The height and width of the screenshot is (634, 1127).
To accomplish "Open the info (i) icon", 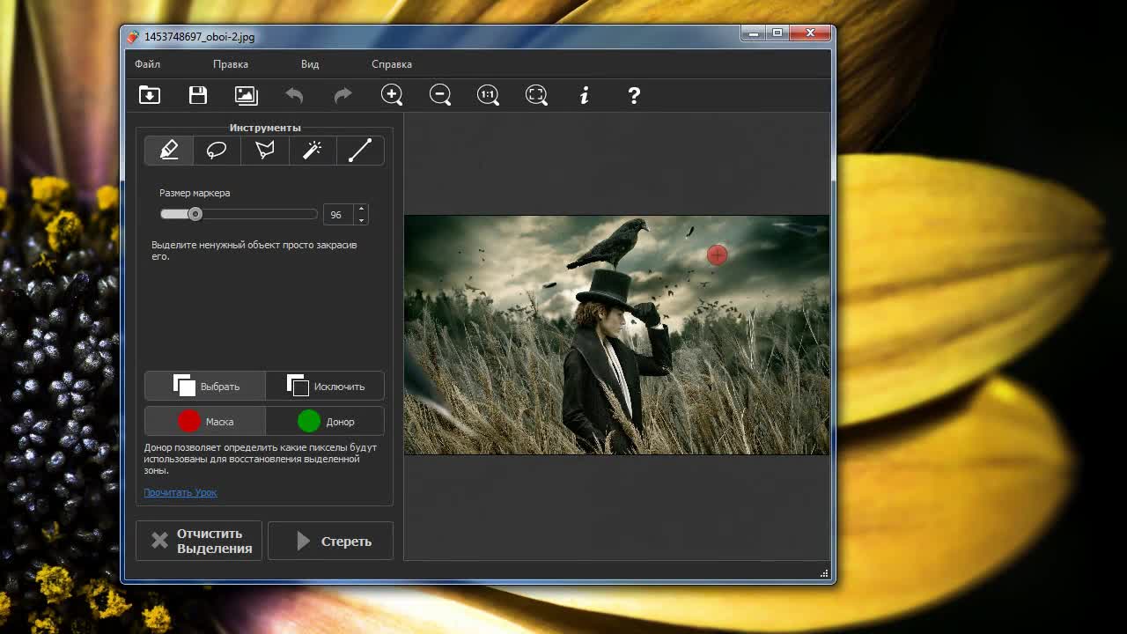I will coord(585,95).
